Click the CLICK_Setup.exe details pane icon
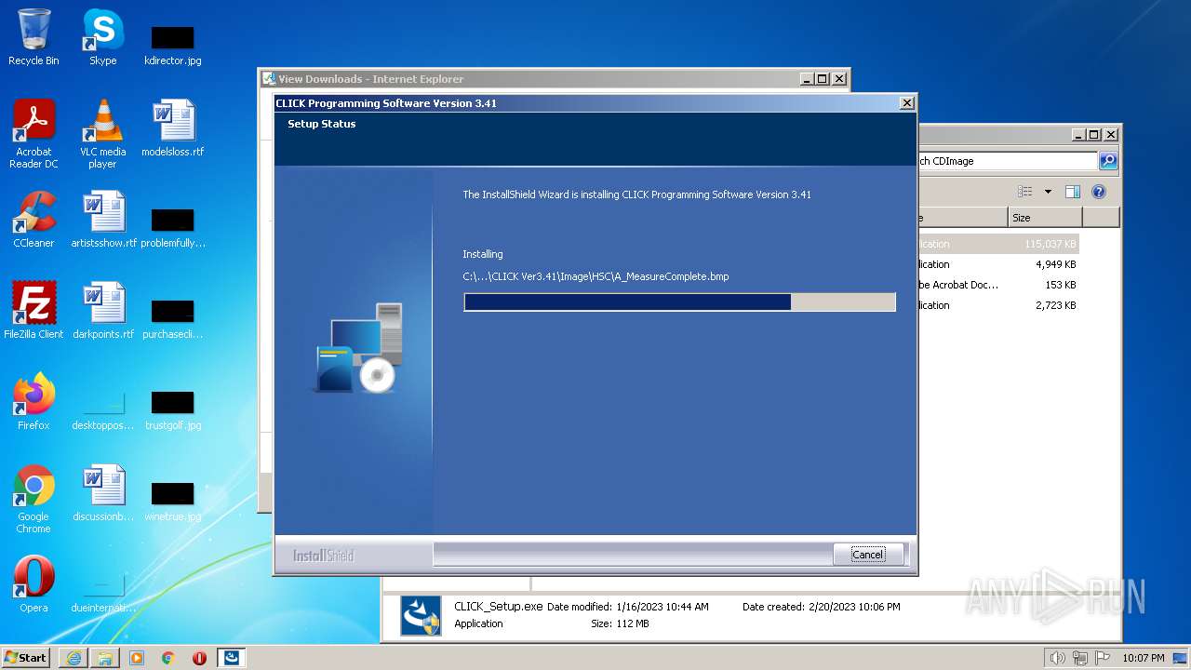Image resolution: width=1191 pixels, height=670 pixels. click(421, 616)
